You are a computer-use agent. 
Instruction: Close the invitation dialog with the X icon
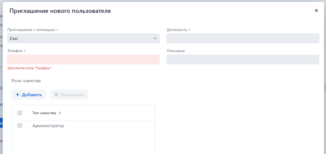316,11
